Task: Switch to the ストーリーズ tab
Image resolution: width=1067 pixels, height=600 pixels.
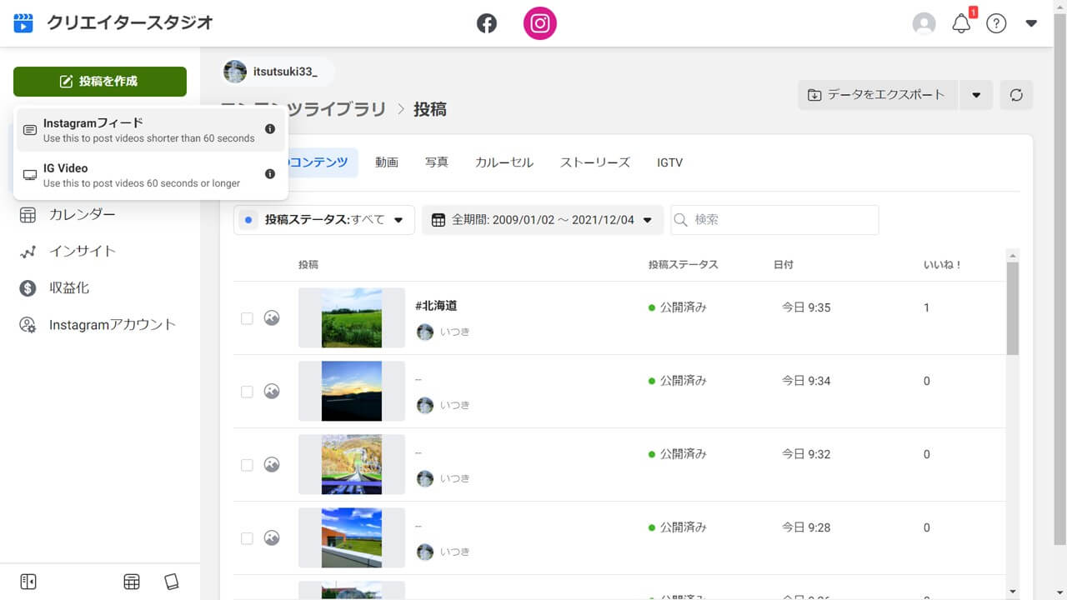Action: [595, 162]
